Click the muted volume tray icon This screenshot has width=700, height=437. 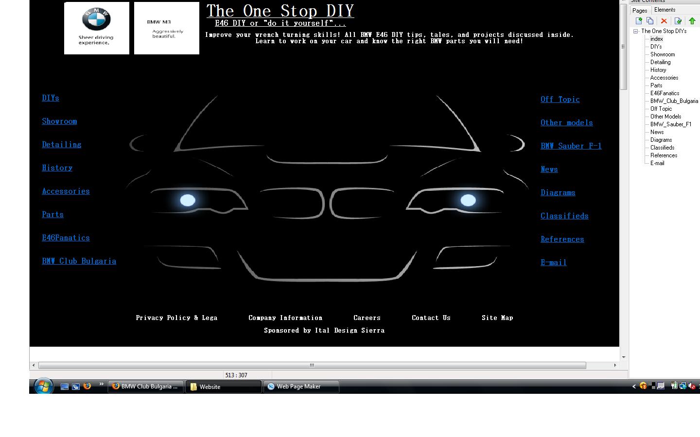pyautogui.click(x=692, y=387)
